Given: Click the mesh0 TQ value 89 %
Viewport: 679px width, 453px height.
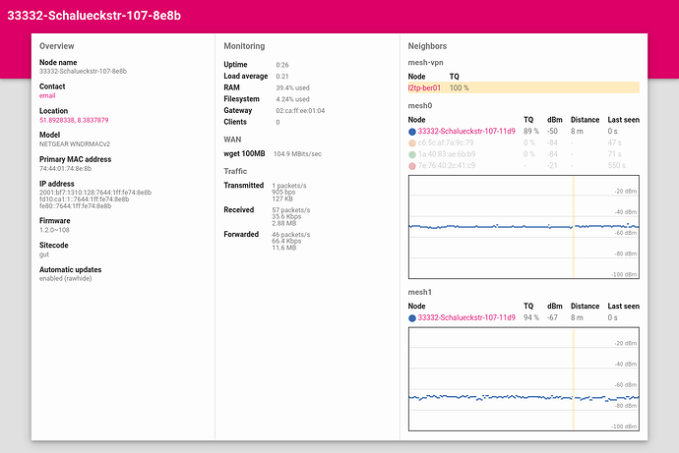Looking at the screenshot, I should click(531, 131).
